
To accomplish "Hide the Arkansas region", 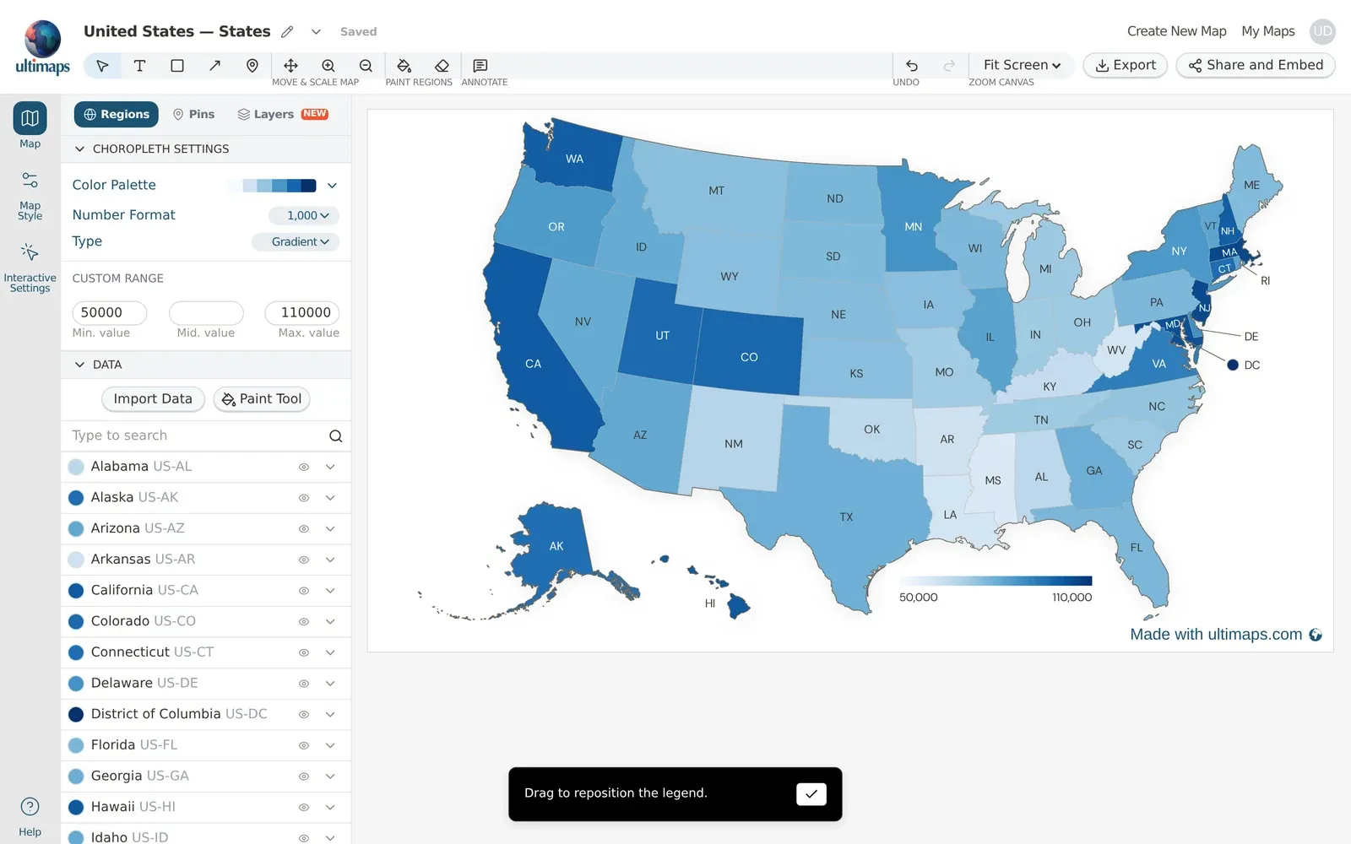I will coord(304,560).
